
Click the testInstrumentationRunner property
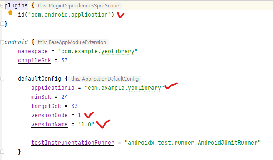coord(73,143)
